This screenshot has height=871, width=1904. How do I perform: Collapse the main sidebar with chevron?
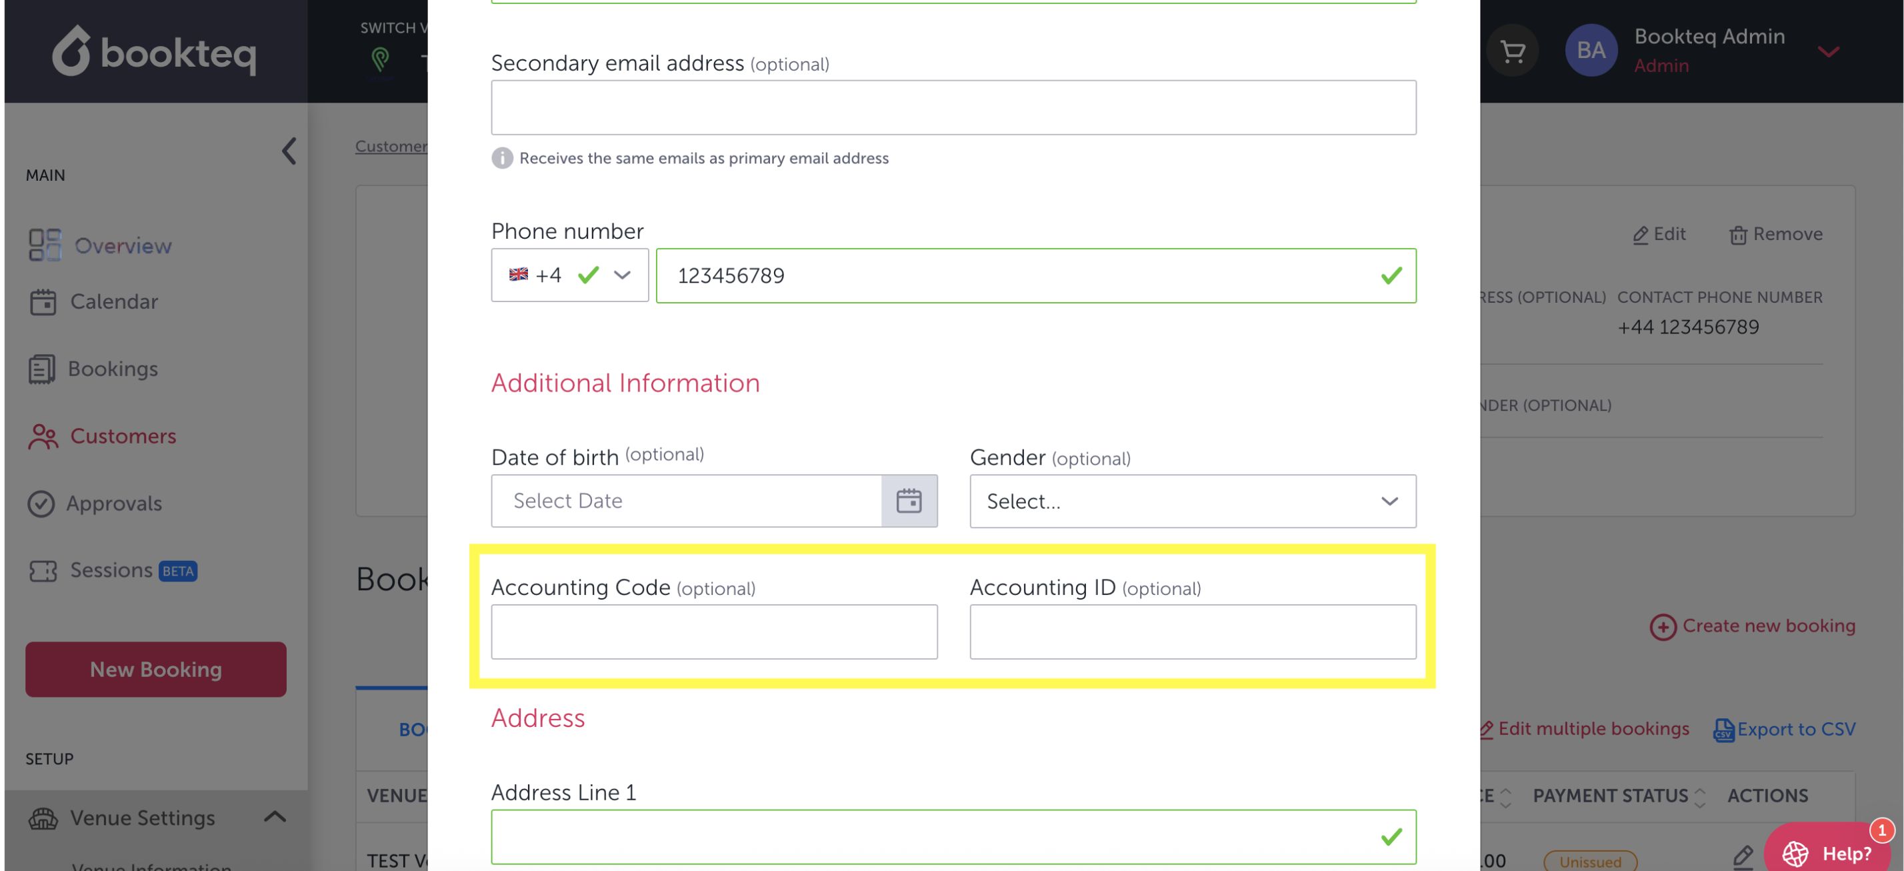[289, 151]
